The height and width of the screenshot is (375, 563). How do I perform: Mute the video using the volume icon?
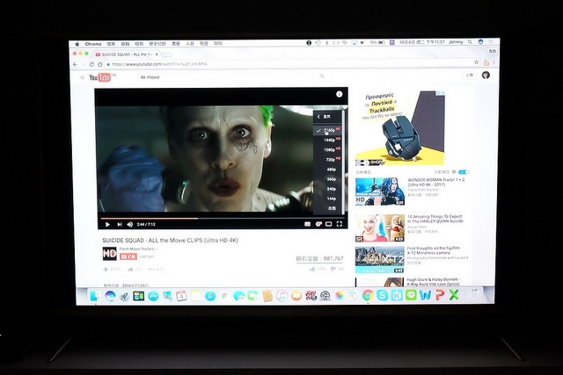pyautogui.click(x=129, y=225)
